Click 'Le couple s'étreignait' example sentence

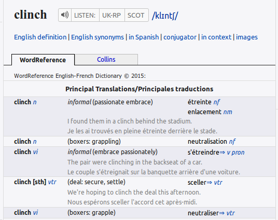(x=154, y=172)
